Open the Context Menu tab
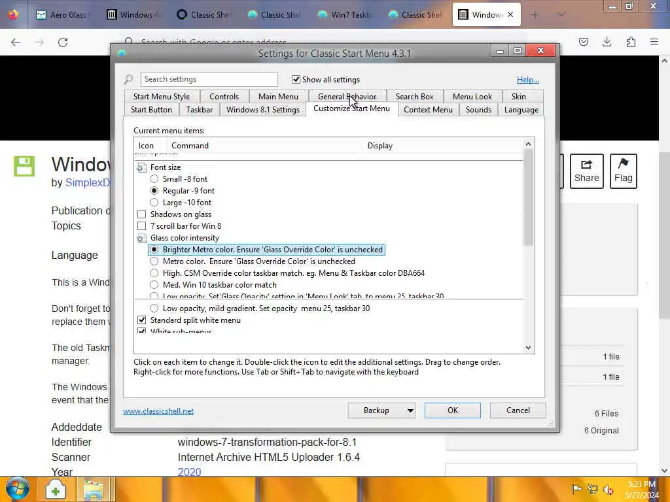Image resolution: width=670 pixels, height=502 pixels. click(x=428, y=110)
